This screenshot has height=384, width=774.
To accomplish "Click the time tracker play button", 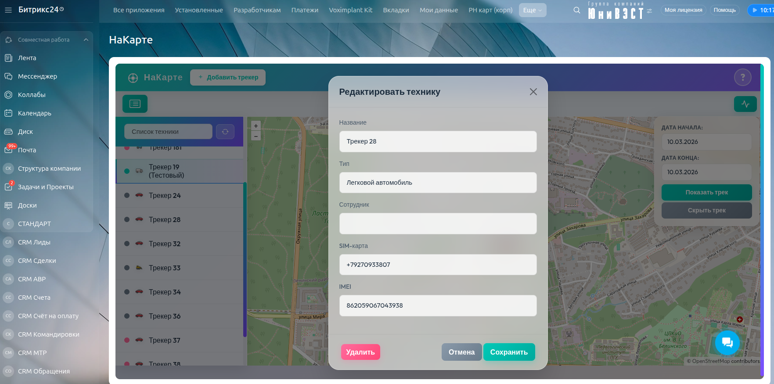I will [755, 10].
